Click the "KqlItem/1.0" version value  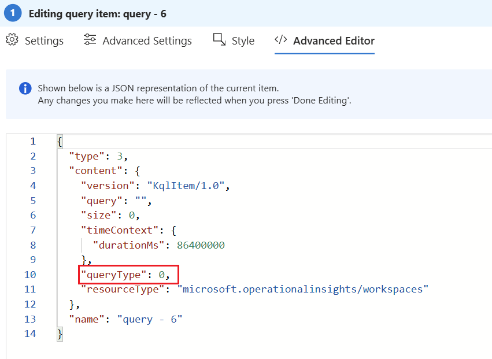click(x=188, y=186)
